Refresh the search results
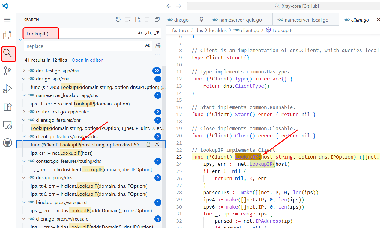Image resolution: width=380 pixels, height=228 pixels. tap(118, 20)
